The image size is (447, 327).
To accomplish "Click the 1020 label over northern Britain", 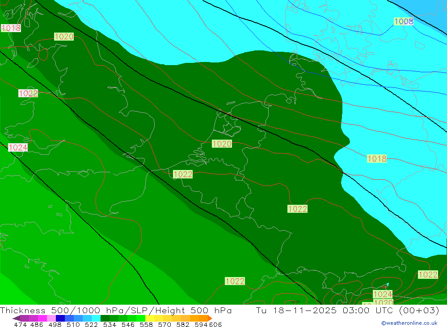I will [x=64, y=37].
